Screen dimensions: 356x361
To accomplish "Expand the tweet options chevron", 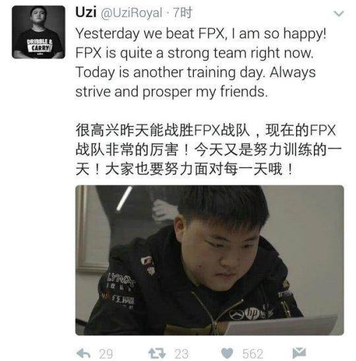I will click(339, 14).
